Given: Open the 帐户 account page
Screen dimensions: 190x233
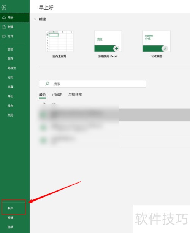Looking at the screenshot, I should pos(10,208).
